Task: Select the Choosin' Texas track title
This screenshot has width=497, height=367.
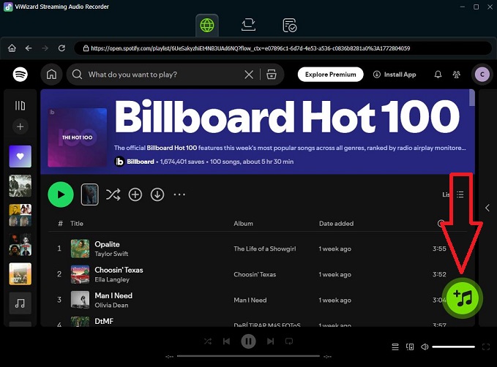Action: 119,270
